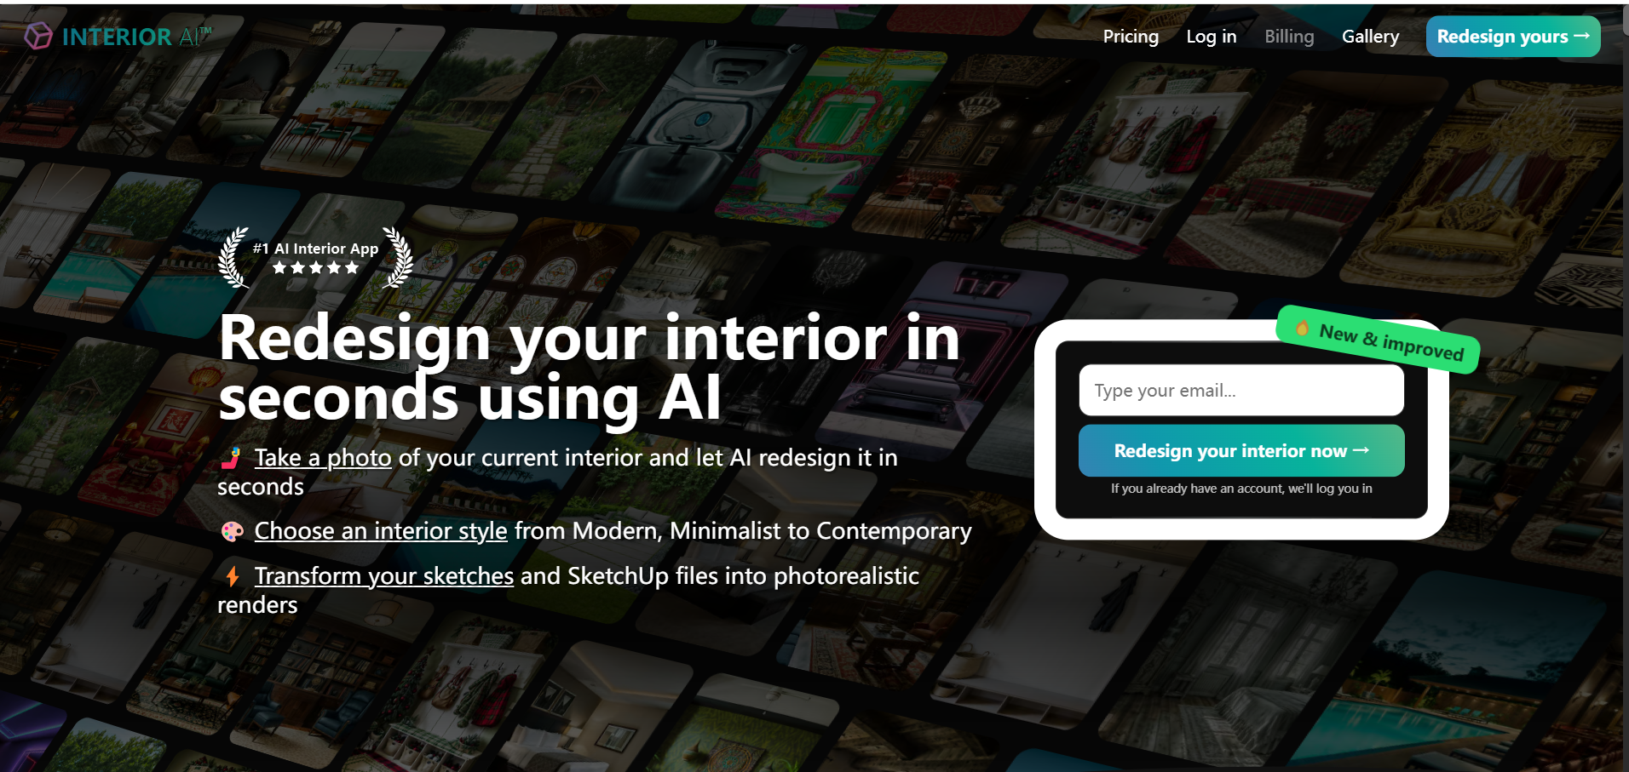
Task: Click the paint palette emoji icon
Action: point(232,531)
